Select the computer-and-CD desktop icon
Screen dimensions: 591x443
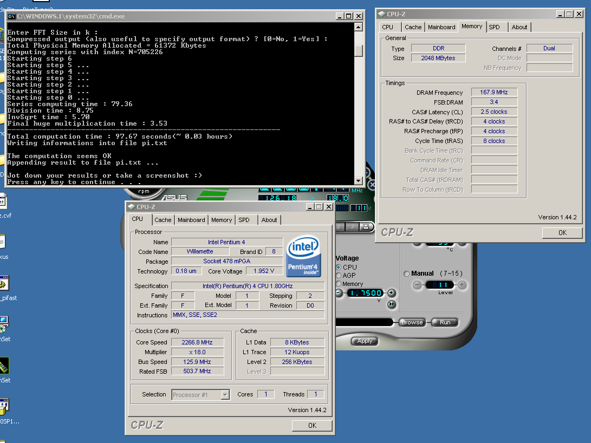pyautogui.click(x=4, y=324)
